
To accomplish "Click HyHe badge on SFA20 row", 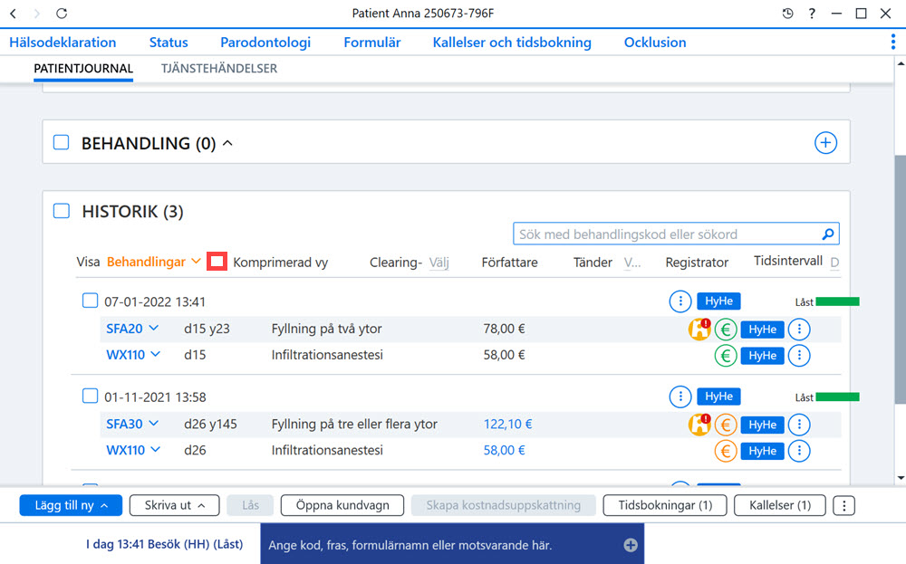I will point(762,329).
